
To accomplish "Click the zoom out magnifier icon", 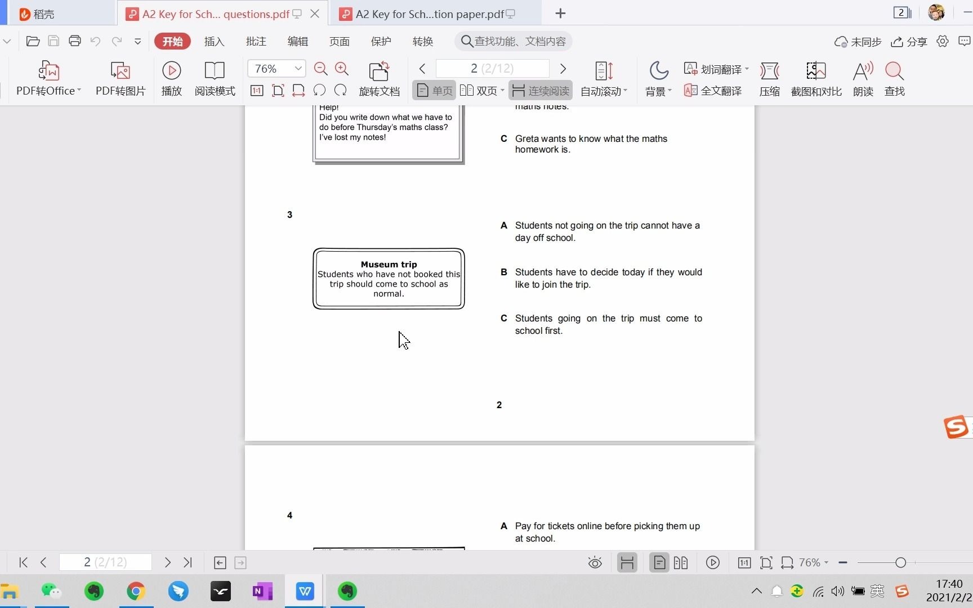I will pos(321,69).
